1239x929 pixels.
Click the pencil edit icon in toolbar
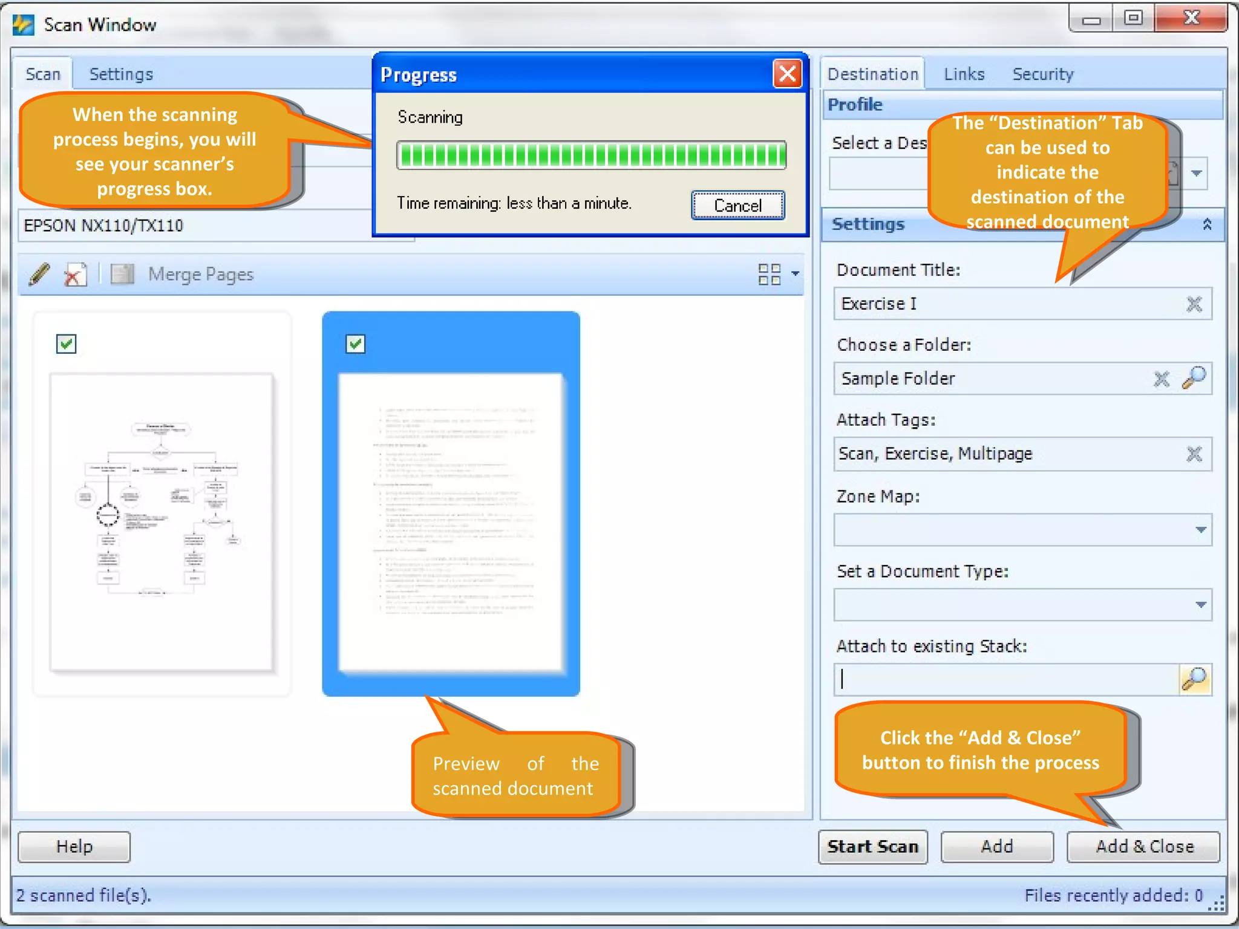click(39, 275)
